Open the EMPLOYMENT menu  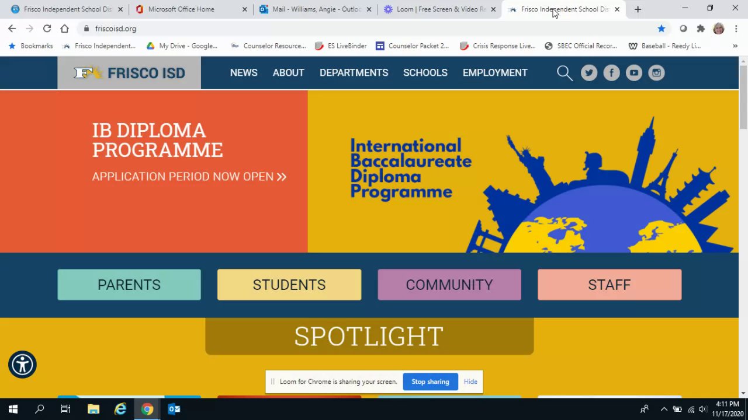pos(495,73)
